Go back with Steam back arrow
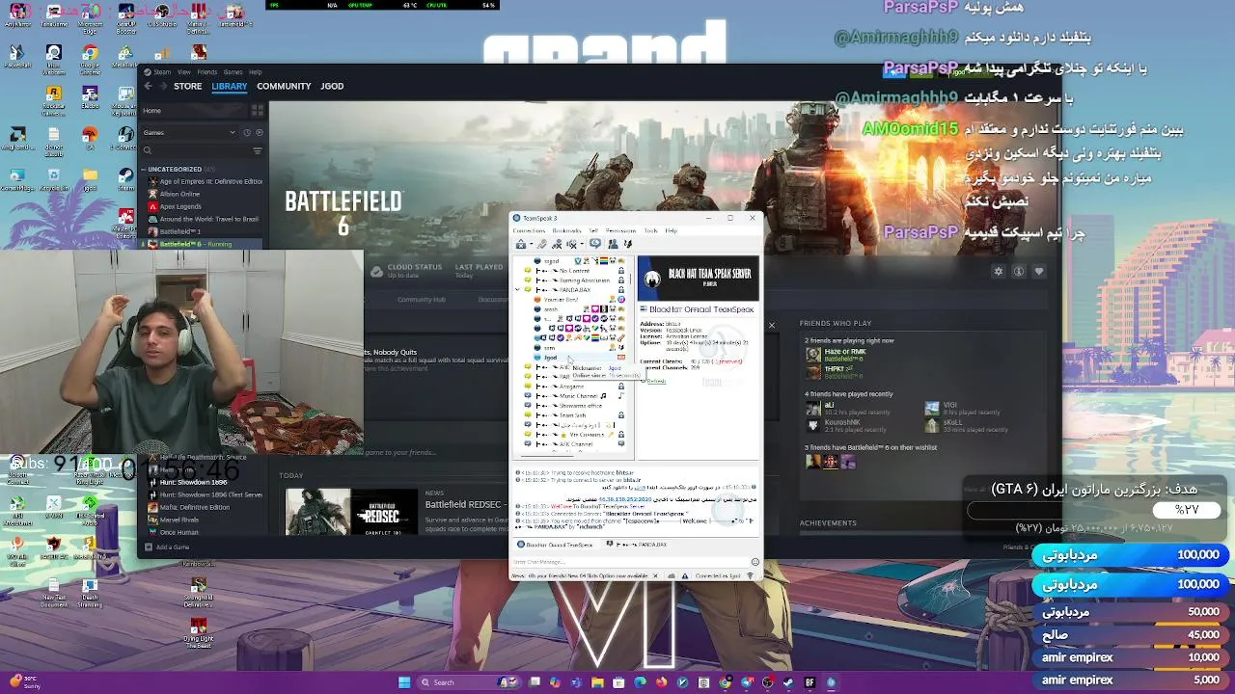 148,86
